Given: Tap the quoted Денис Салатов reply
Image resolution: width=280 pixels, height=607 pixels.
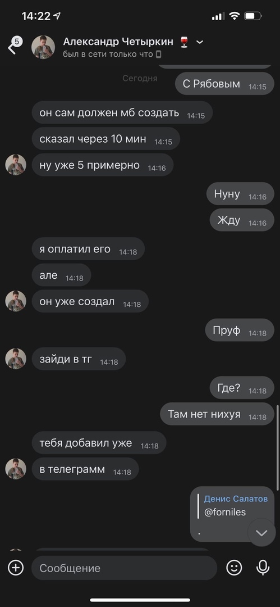Looking at the screenshot, I should [x=236, y=506].
